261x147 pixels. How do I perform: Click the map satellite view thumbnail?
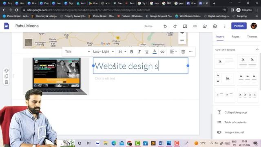click(29, 42)
